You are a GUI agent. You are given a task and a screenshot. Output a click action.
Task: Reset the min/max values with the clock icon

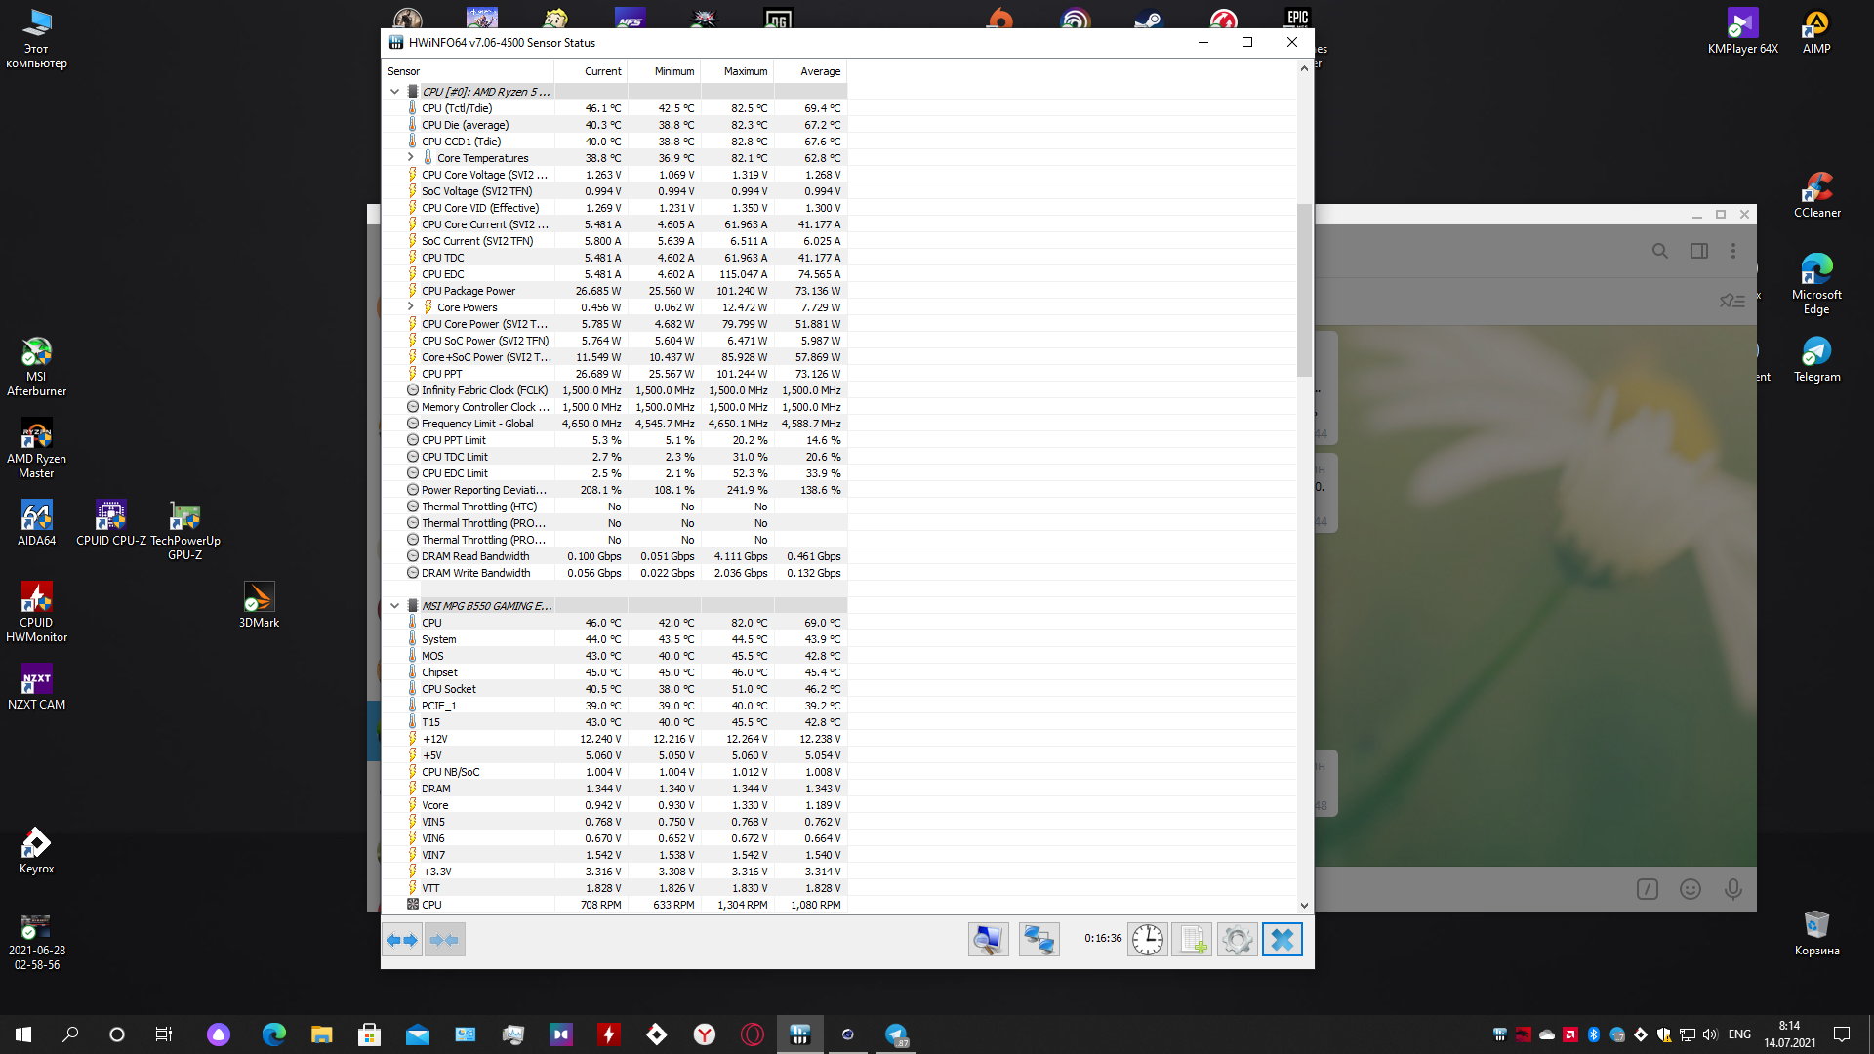click(x=1148, y=940)
